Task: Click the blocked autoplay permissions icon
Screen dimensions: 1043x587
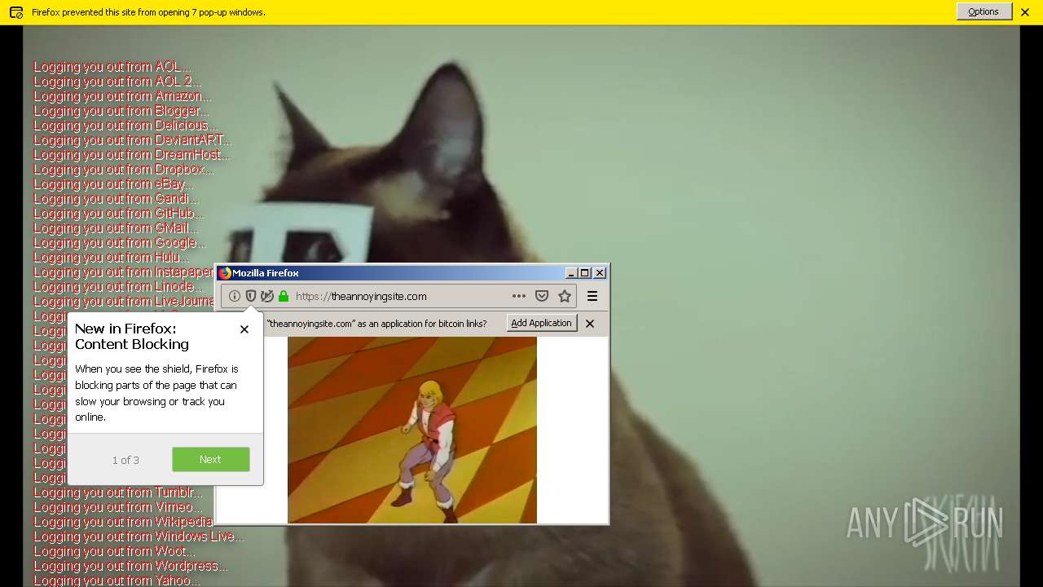Action: 266,296
